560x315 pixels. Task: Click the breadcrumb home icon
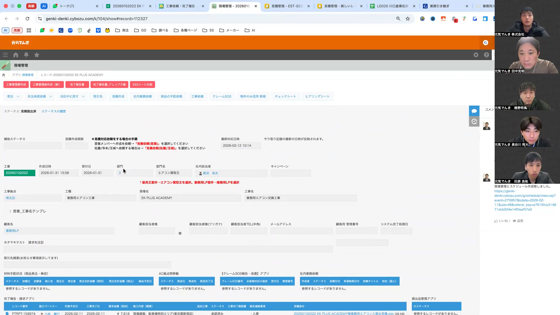3,75
